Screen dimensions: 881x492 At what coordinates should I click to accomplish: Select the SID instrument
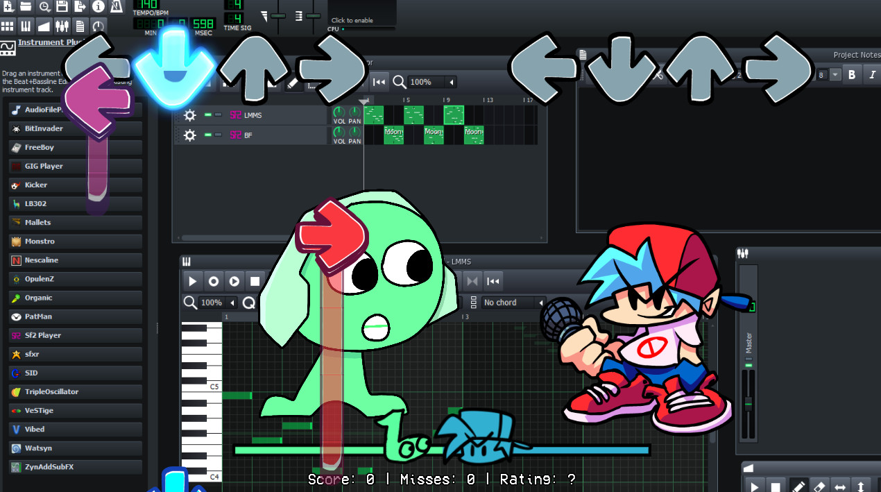(76, 373)
